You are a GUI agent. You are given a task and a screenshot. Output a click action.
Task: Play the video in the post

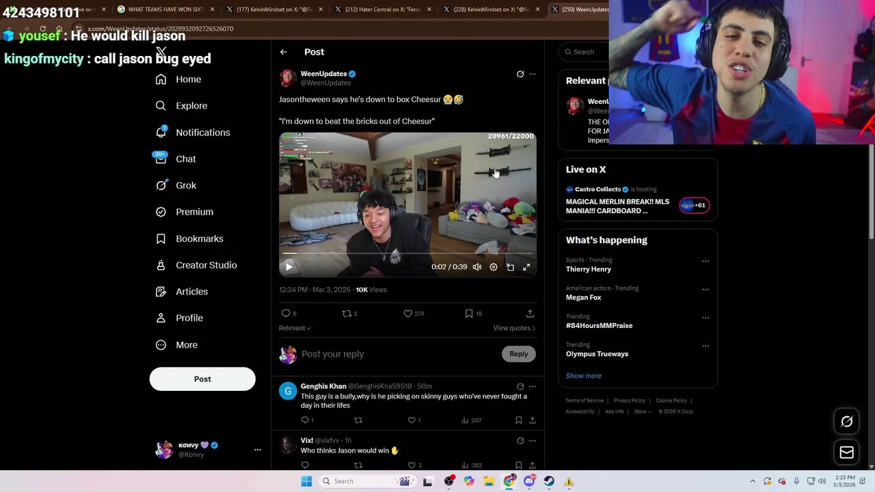pyautogui.click(x=288, y=267)
